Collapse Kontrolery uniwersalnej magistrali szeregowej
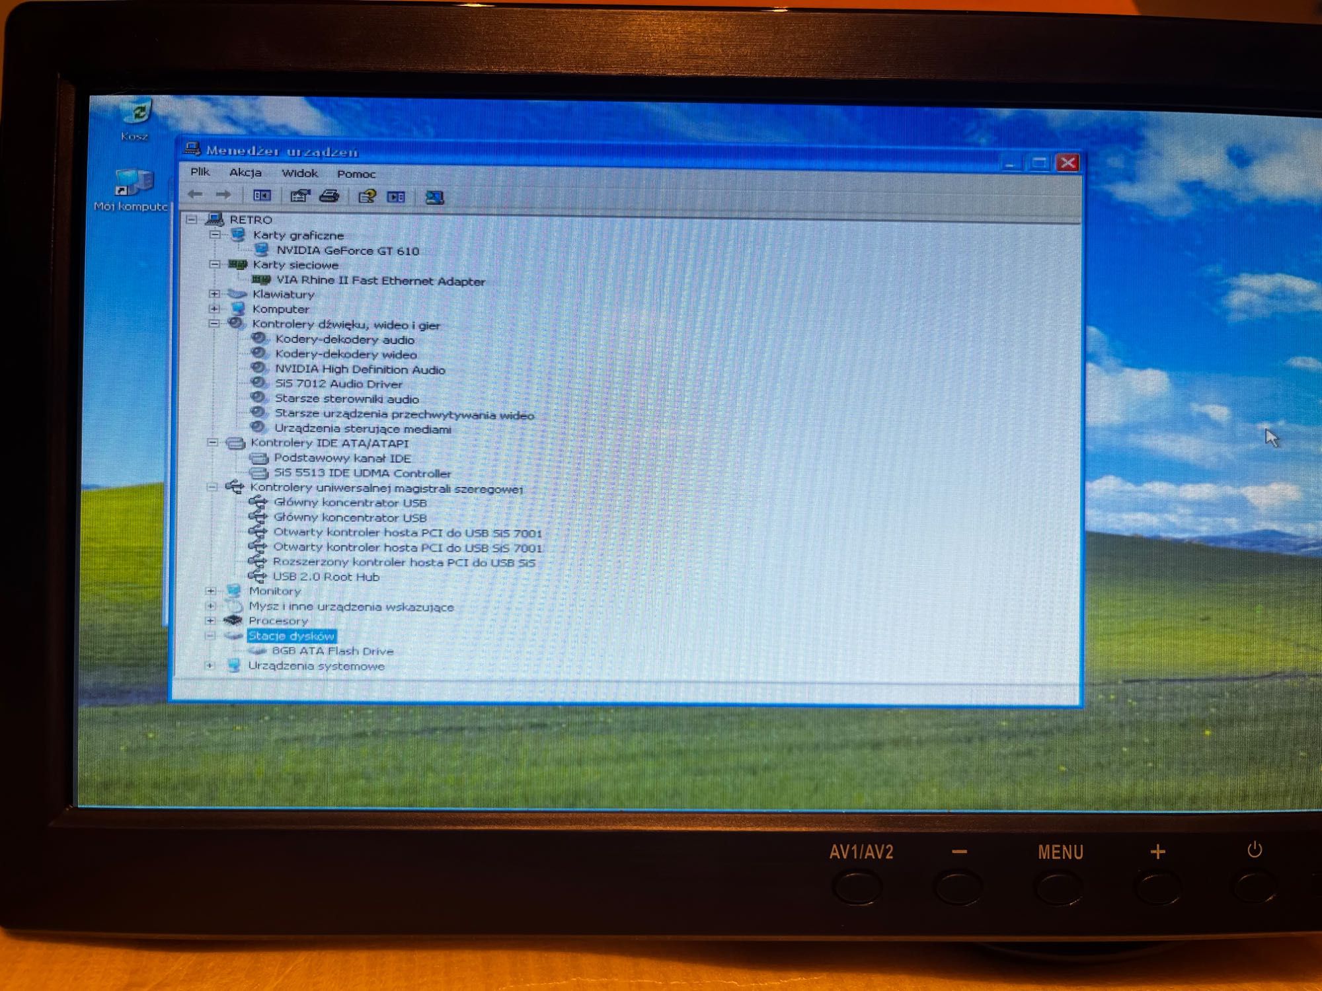Viewport: 1322px width, 991px height. 212,487
